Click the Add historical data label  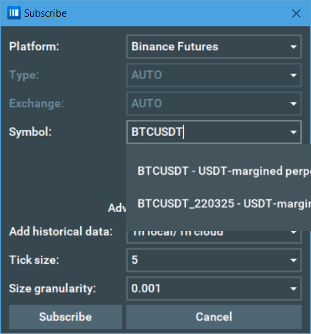pos(61,232)
